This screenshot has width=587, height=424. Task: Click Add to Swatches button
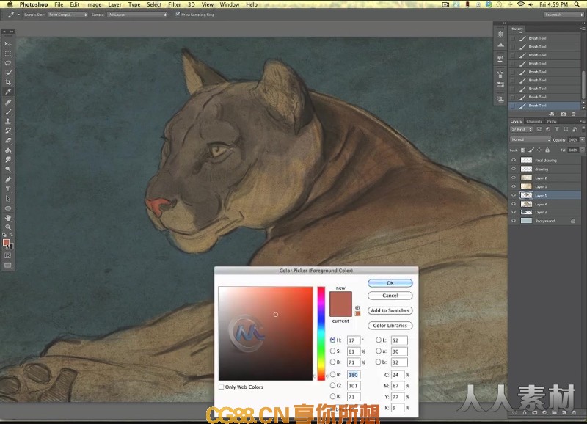(390, 310)
